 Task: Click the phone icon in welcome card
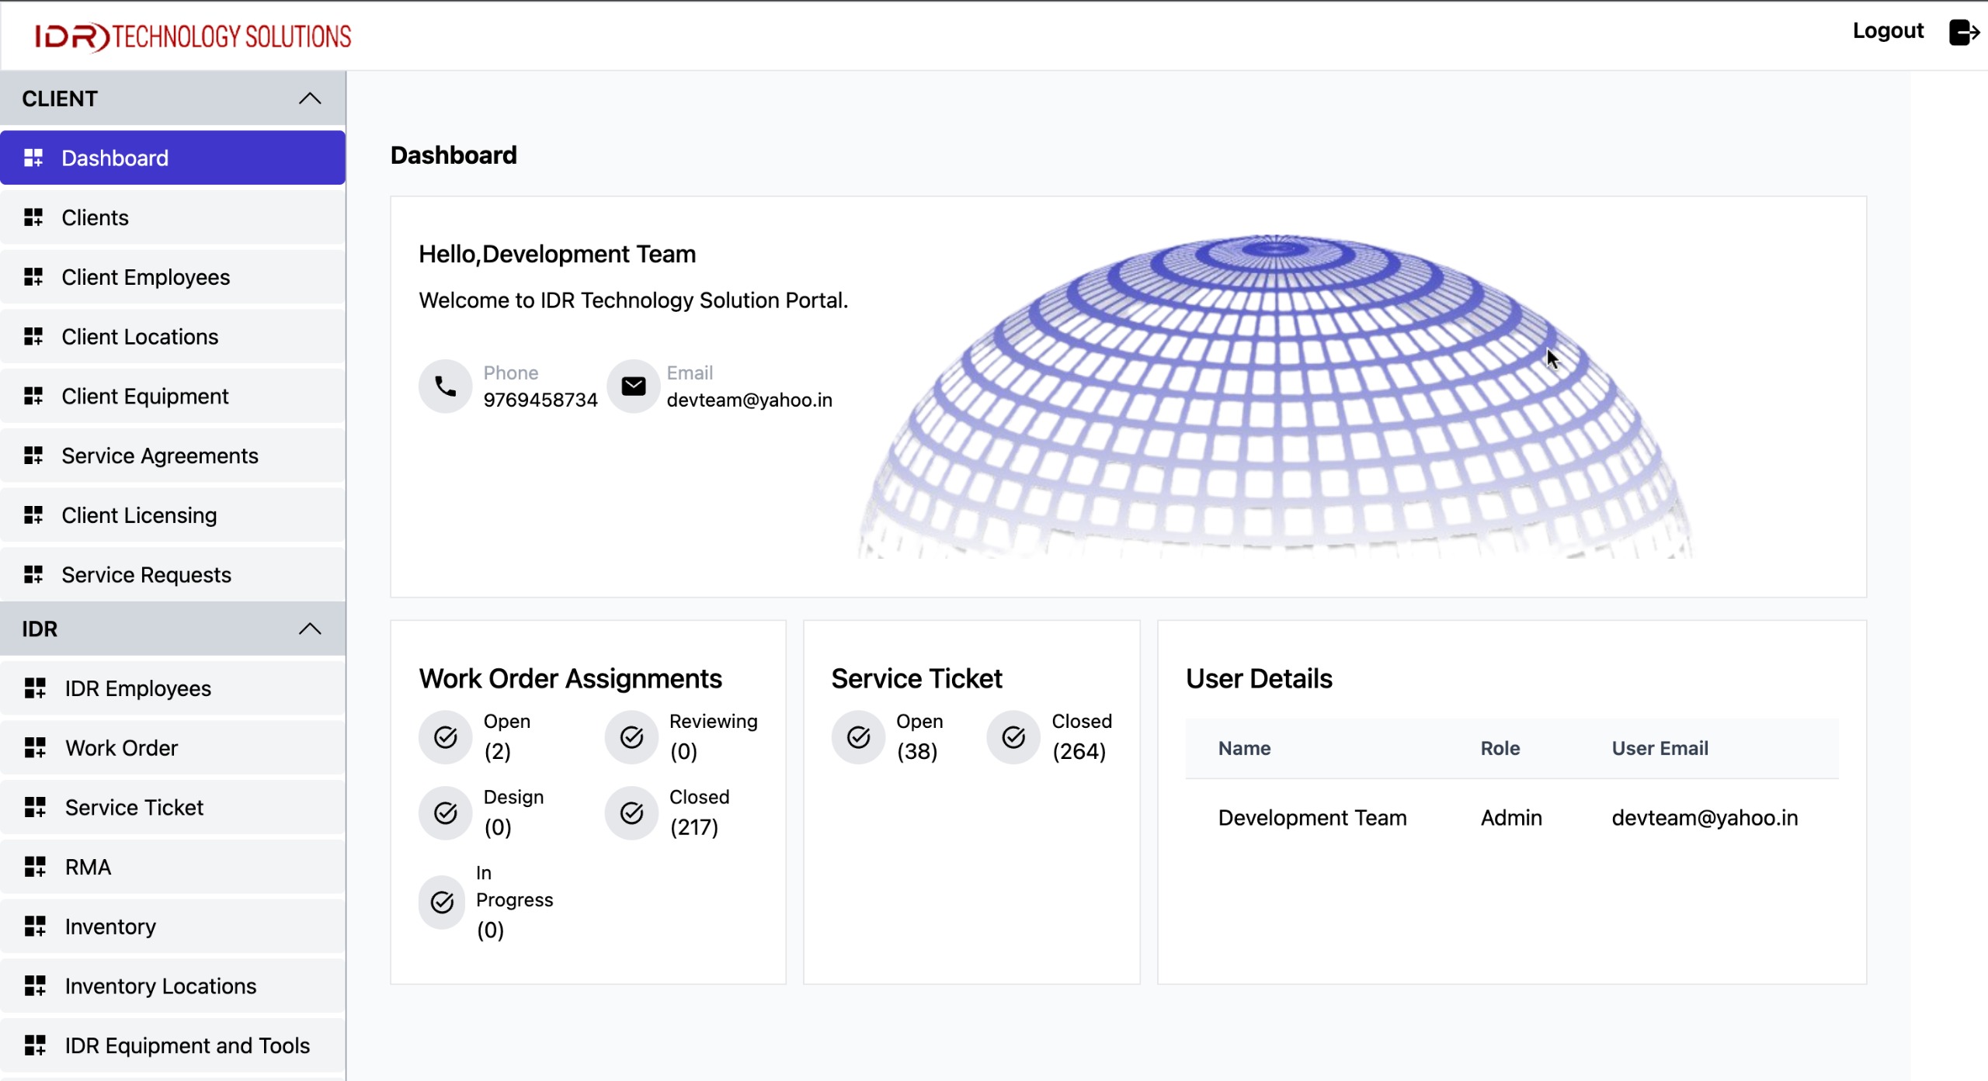tap(444, 386)
